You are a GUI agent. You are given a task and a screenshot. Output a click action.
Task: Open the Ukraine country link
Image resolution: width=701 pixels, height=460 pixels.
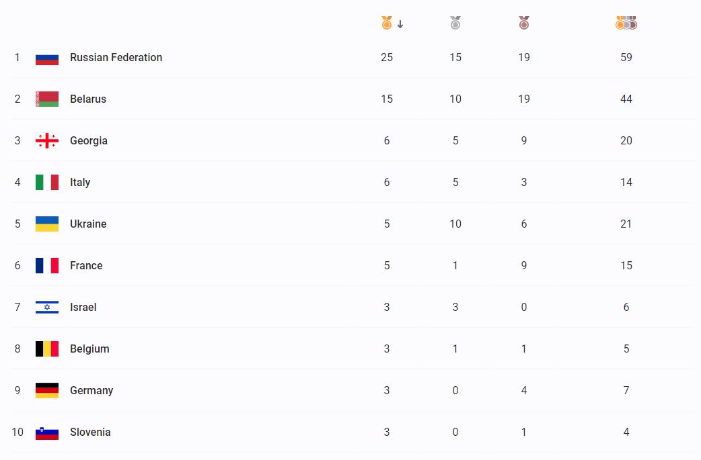pyautogui.click(x=88, y=224)
